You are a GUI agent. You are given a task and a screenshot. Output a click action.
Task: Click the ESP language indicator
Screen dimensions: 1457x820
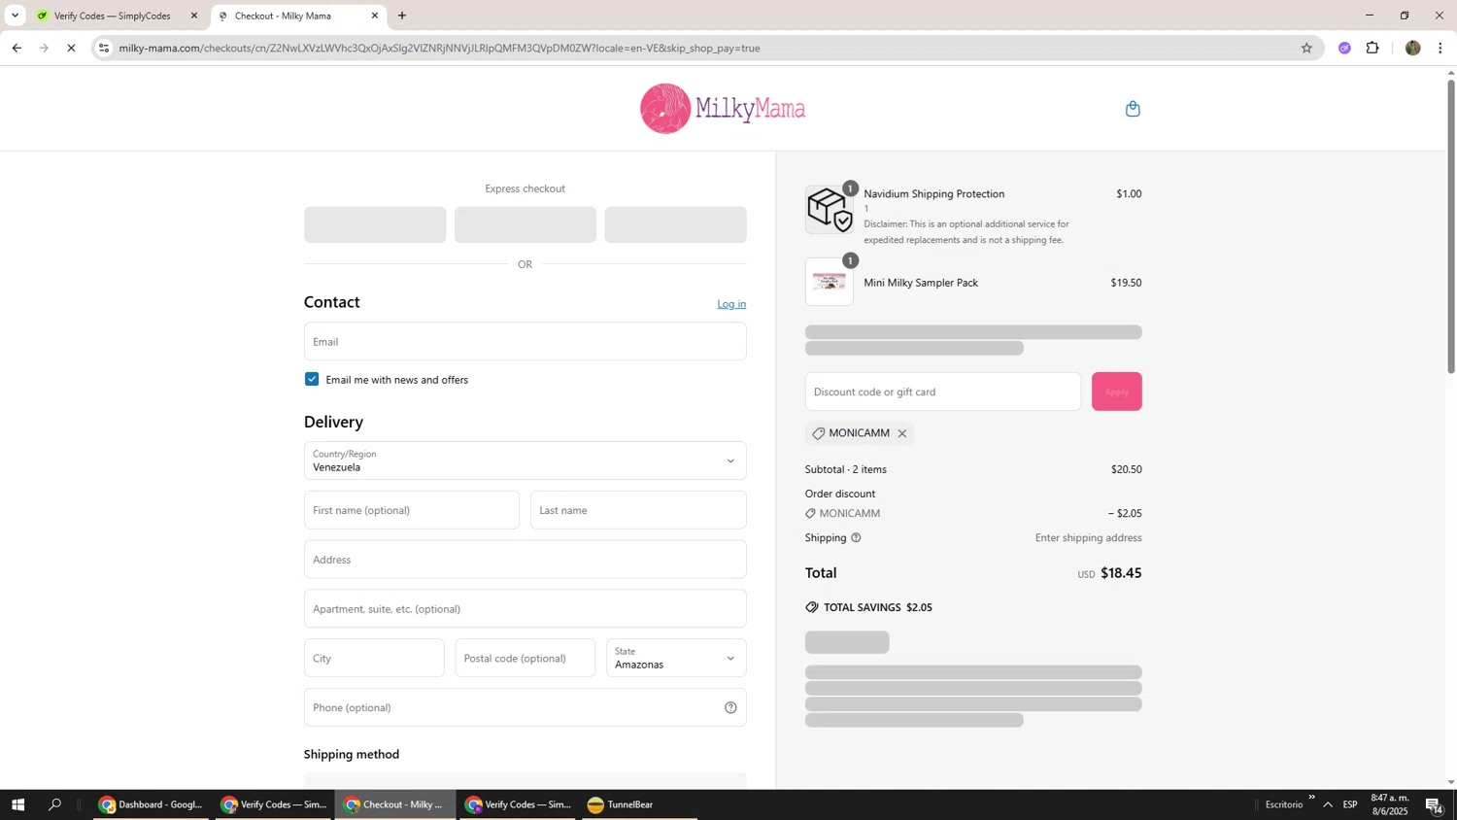click(1350, 804)
